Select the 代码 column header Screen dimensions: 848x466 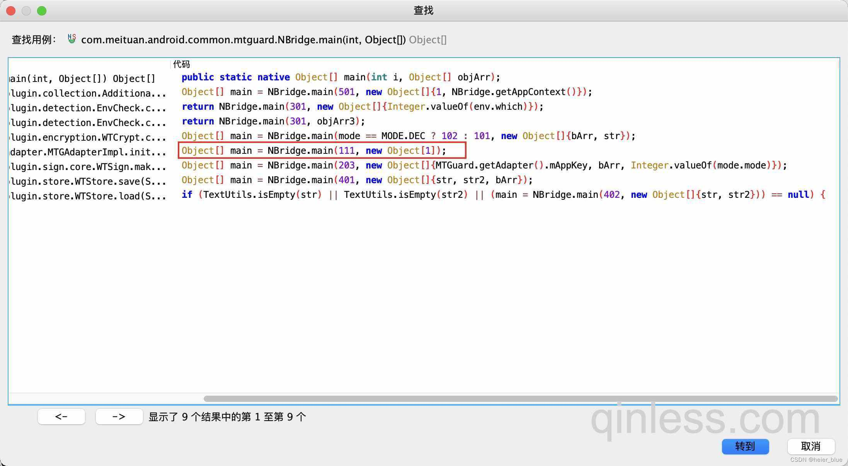point(182,64)
